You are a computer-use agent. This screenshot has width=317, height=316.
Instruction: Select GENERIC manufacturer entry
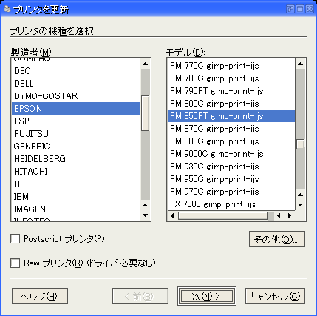pos(75,147)
